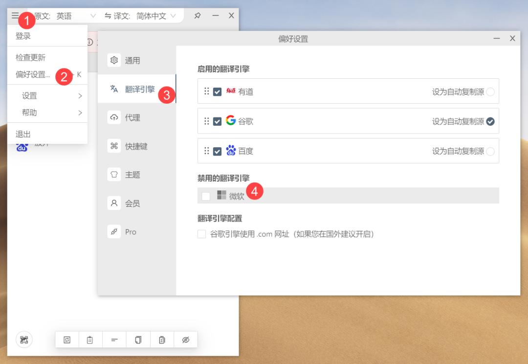Click the screenshot translation icon bottom left
Screen dimensions: 528x364
(24, 340)
